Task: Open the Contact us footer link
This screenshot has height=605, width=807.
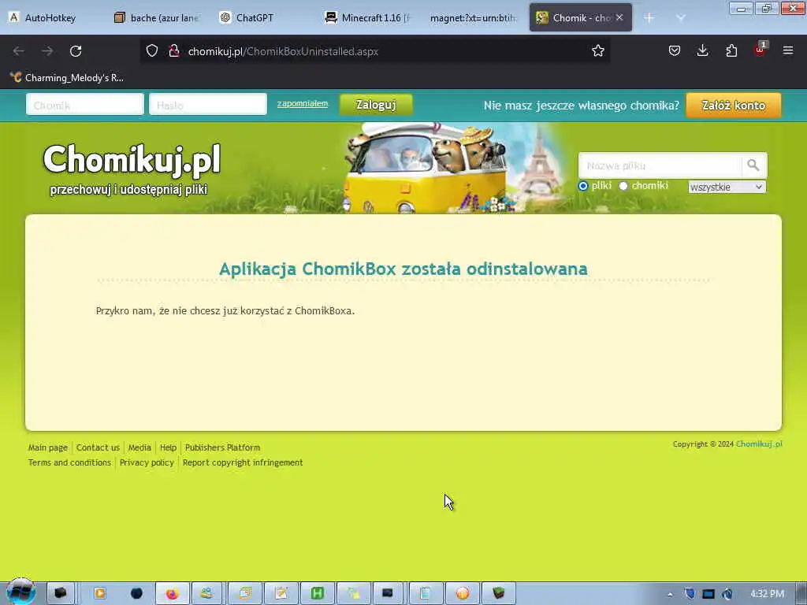Action: [98, 447]
